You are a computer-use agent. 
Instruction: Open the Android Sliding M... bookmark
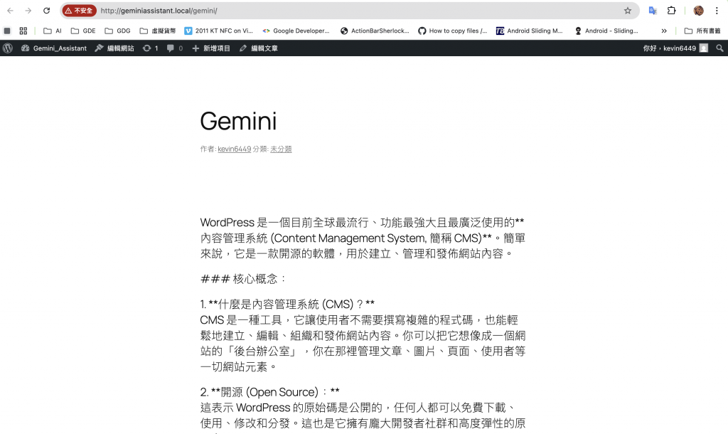(529, 31)
